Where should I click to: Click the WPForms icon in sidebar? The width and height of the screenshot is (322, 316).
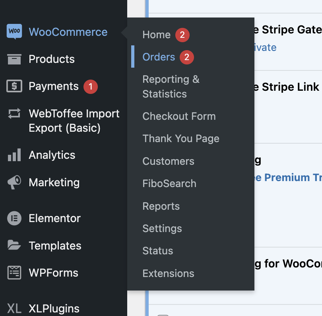click(14, 273)
